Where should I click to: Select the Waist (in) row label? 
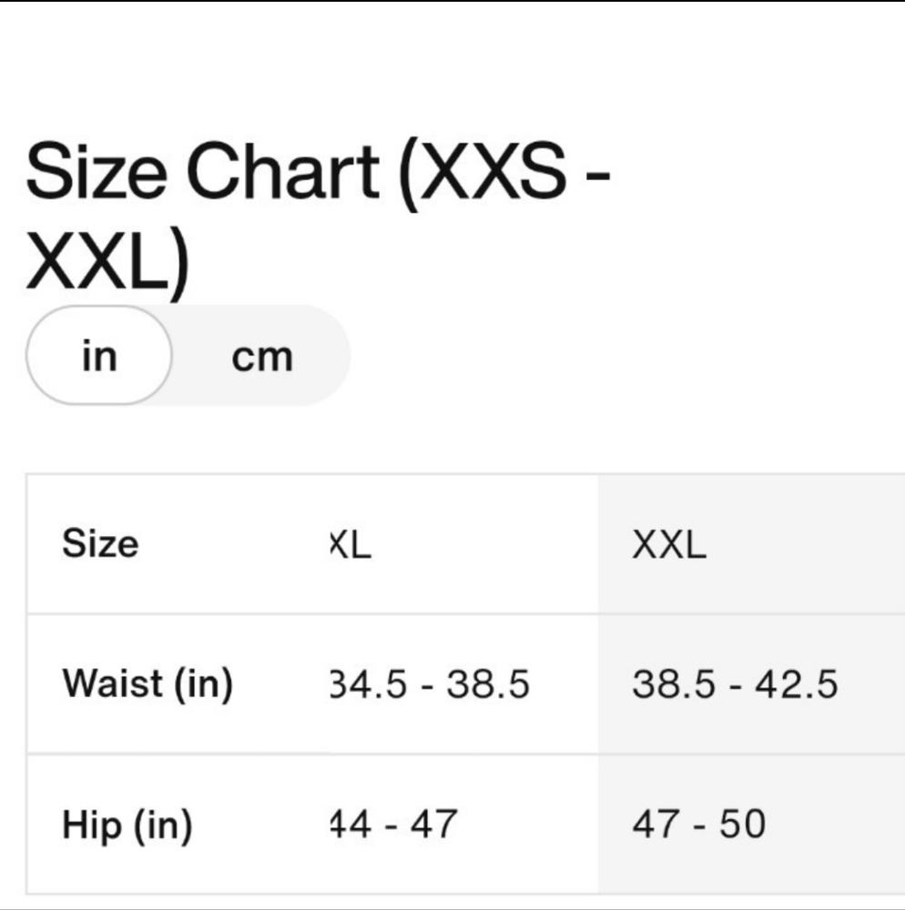(x=147, y=683)
